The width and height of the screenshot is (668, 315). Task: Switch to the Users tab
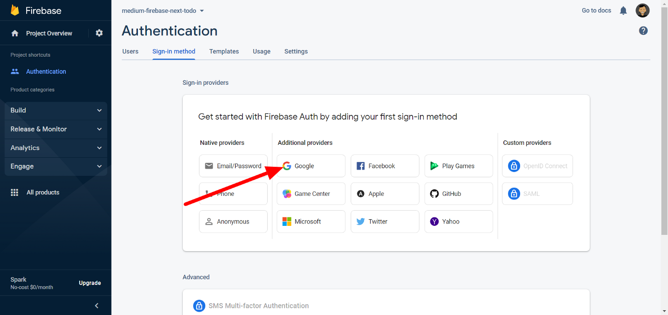coord(130,51)
